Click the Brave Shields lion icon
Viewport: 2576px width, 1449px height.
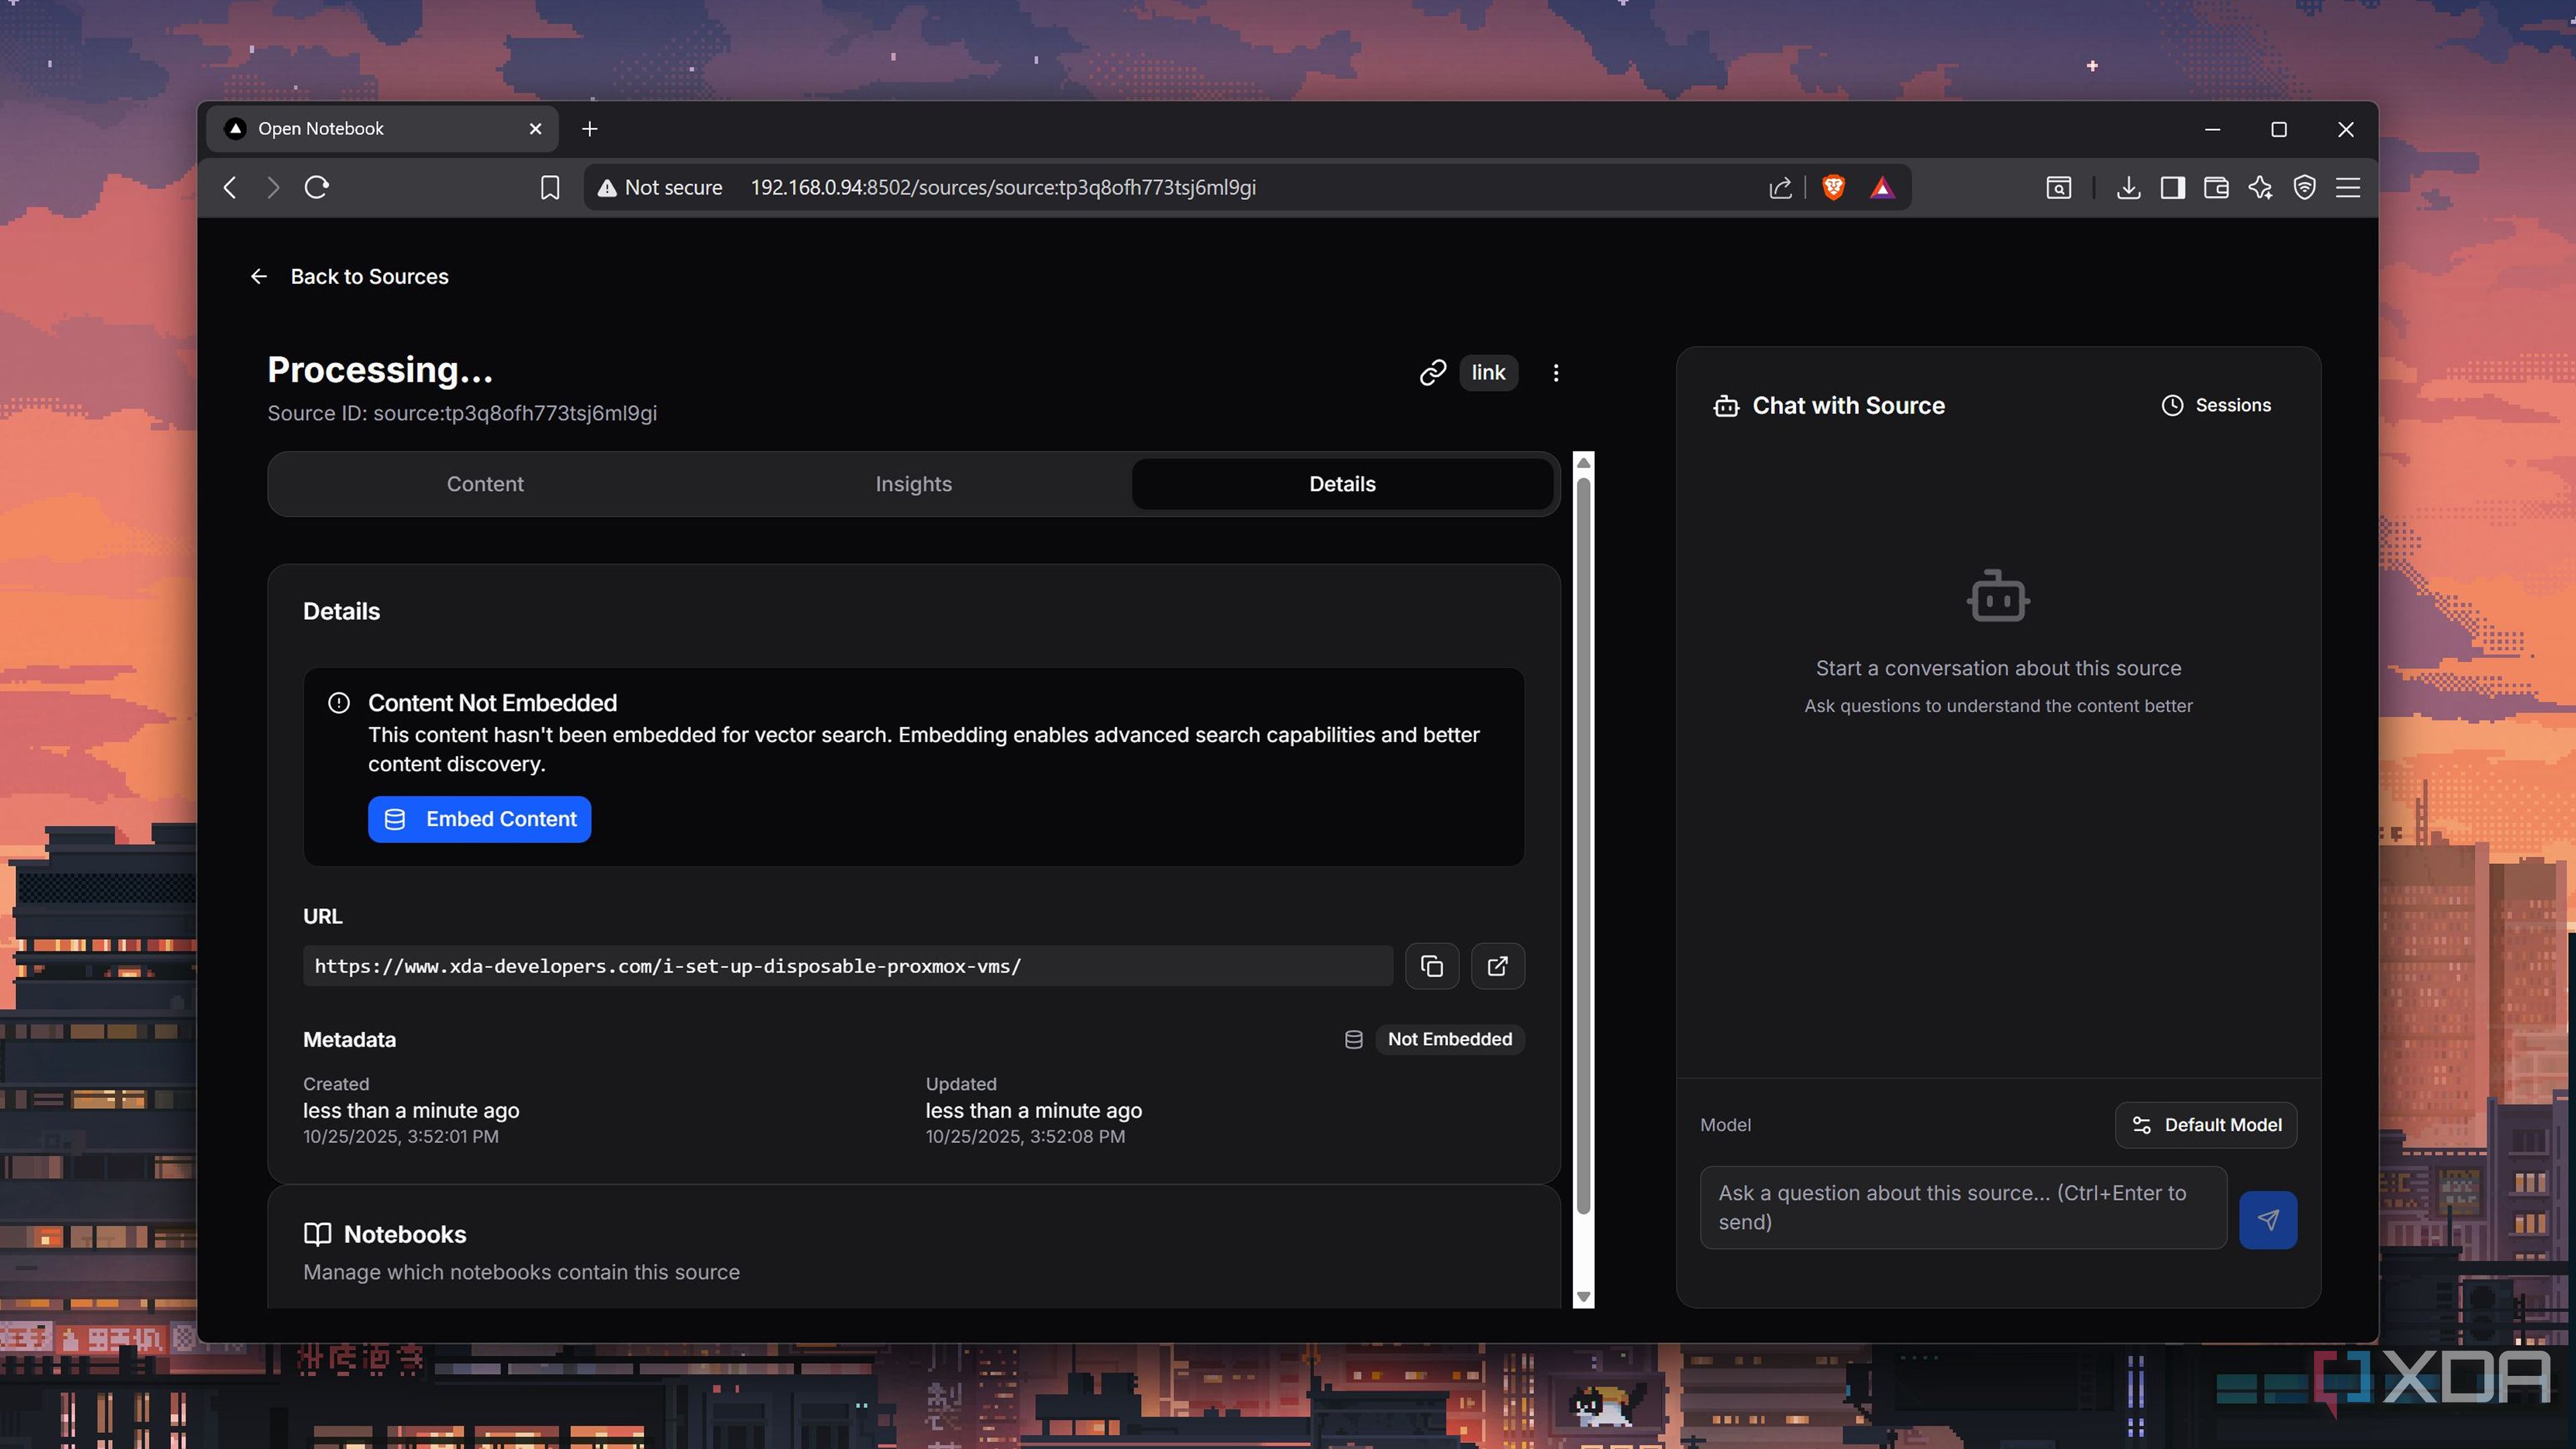1833,188
